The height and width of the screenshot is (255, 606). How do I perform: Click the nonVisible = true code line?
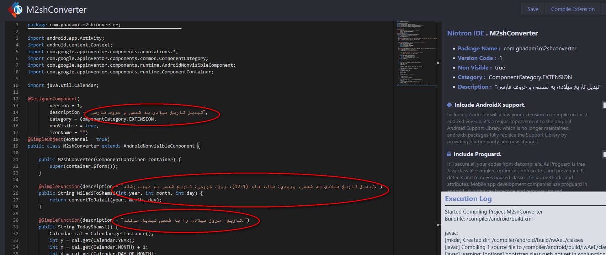click(74, 126)
